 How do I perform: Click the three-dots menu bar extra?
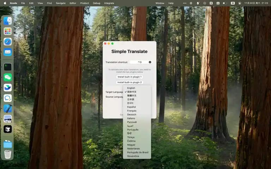point(185,3)
